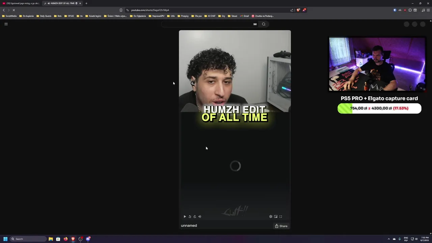Open the Bets bookmarks folder
The image size is (432, 243).
(x=58, y=16)
